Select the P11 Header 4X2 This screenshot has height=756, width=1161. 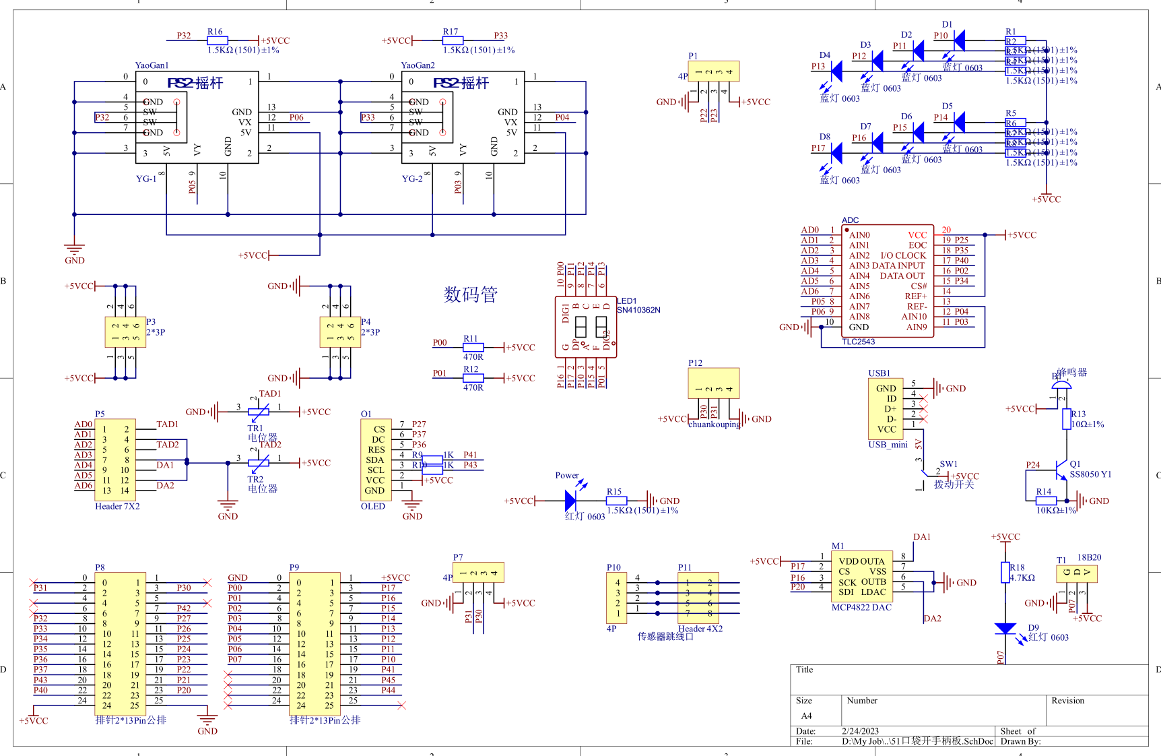(x=698, y=598)
